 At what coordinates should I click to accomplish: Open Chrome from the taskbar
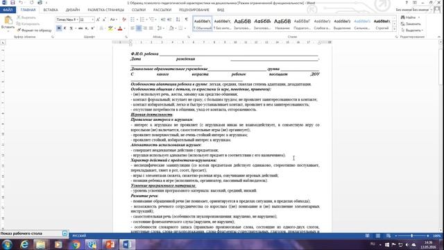click(x=76, y=244)
